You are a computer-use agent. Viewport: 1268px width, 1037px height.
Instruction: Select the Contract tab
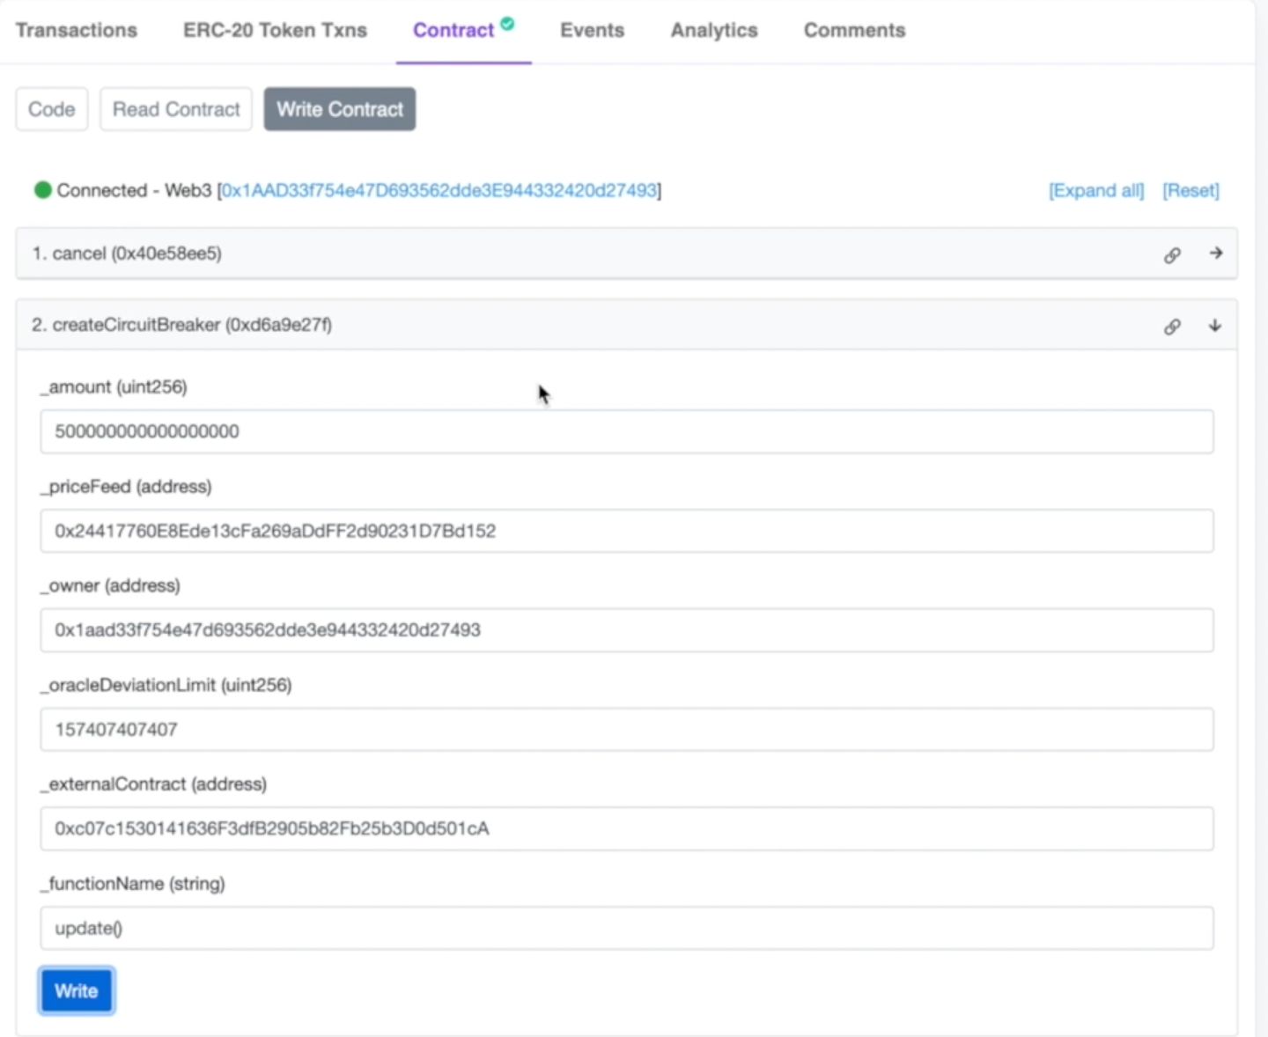point(453,30)
